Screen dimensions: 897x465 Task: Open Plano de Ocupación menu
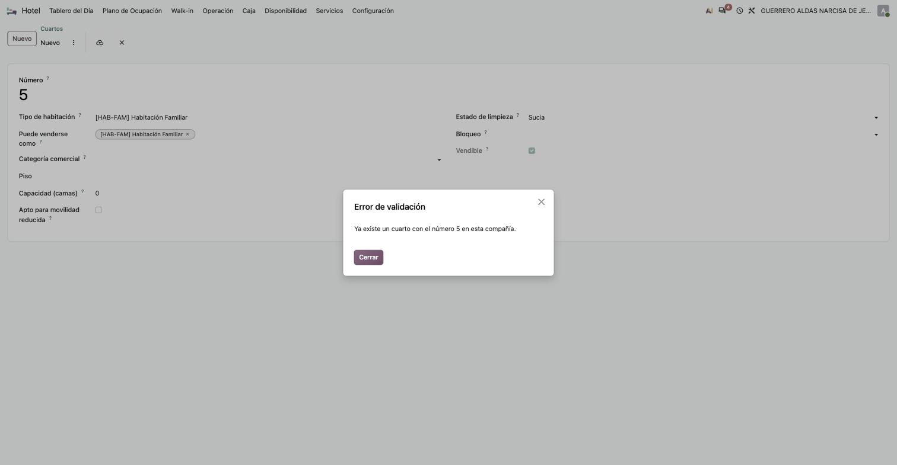(x=132, y=11)
